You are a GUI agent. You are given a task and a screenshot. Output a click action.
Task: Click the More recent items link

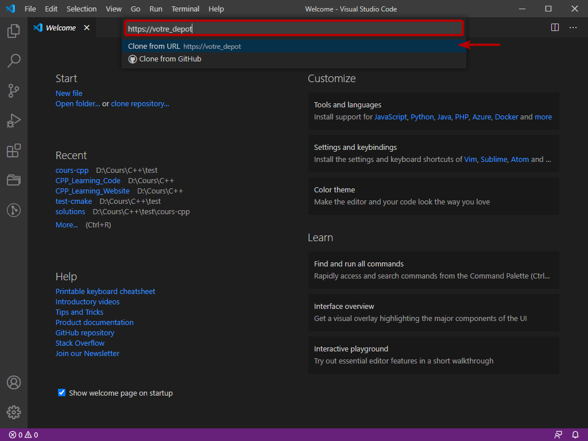pos(67,225)
